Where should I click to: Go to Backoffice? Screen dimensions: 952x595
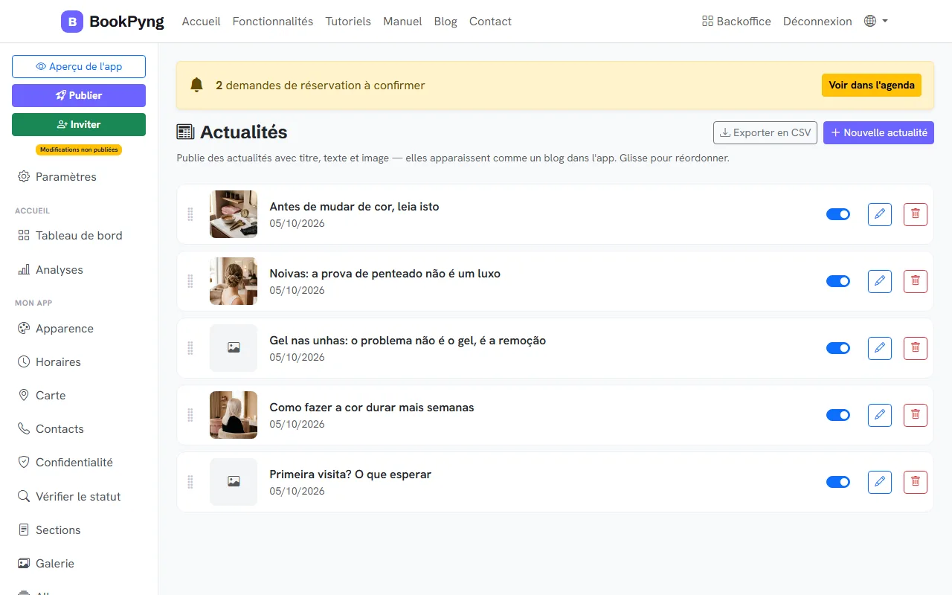[736, 22]
